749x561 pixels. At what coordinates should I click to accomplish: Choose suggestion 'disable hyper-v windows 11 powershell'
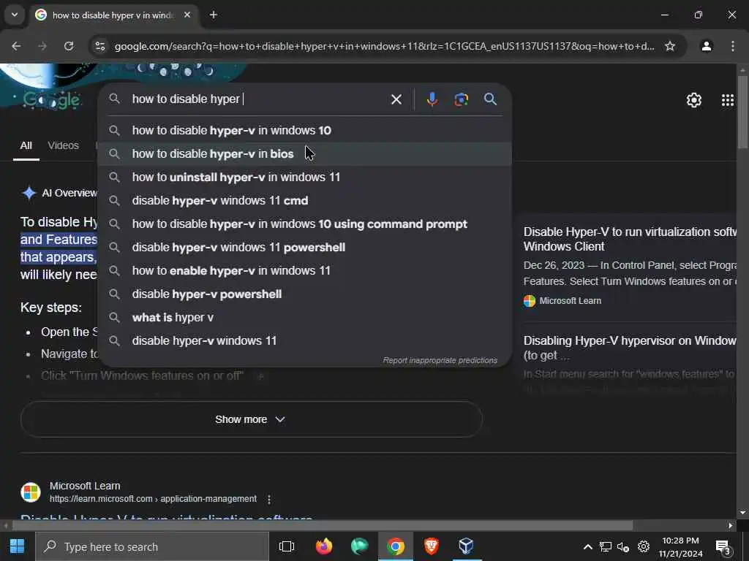point(305,247)
